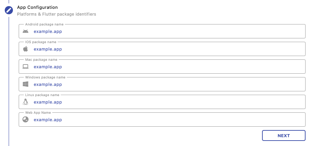
Task: Focus the Web App Name field
Action: [x=167, y=120]
